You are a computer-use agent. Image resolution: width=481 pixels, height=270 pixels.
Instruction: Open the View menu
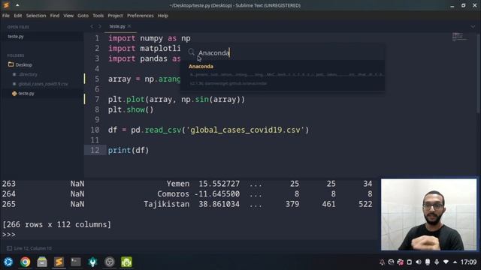(x=68, y=16)
